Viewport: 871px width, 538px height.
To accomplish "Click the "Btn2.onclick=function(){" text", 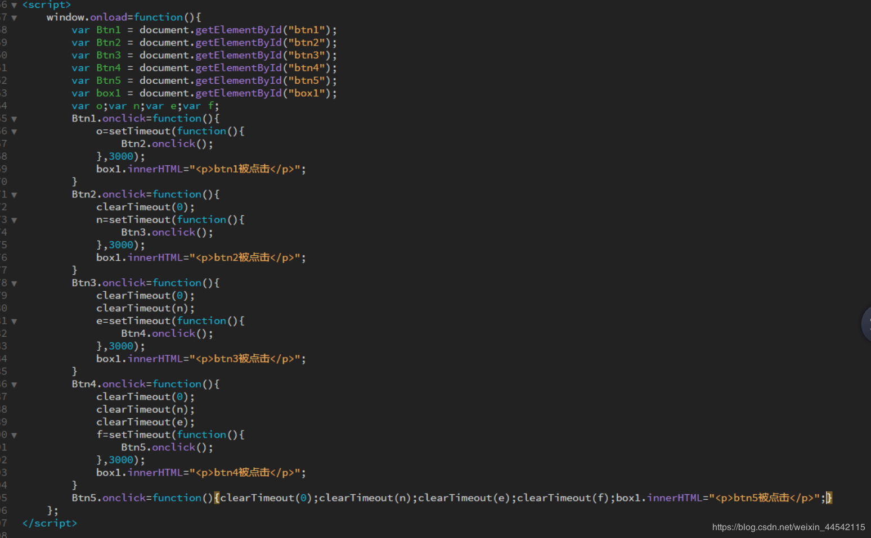I will point(146,195).
